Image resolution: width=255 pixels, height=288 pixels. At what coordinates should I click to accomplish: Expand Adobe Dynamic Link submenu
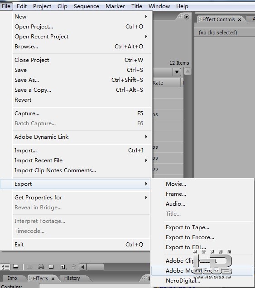pos(146,137)
